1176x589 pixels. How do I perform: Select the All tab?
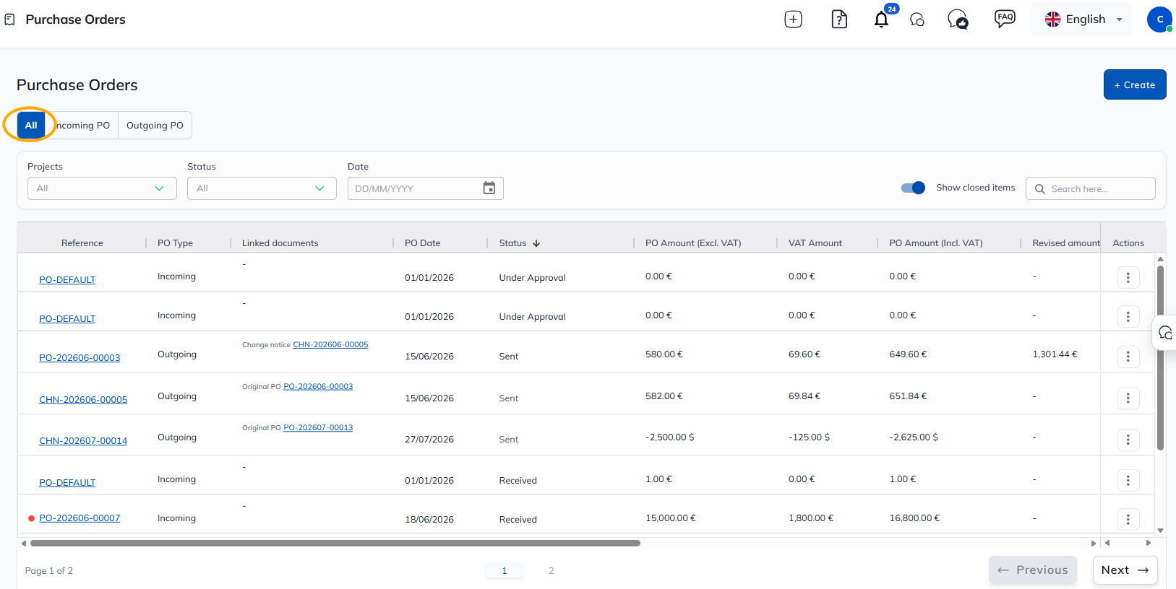31,125
